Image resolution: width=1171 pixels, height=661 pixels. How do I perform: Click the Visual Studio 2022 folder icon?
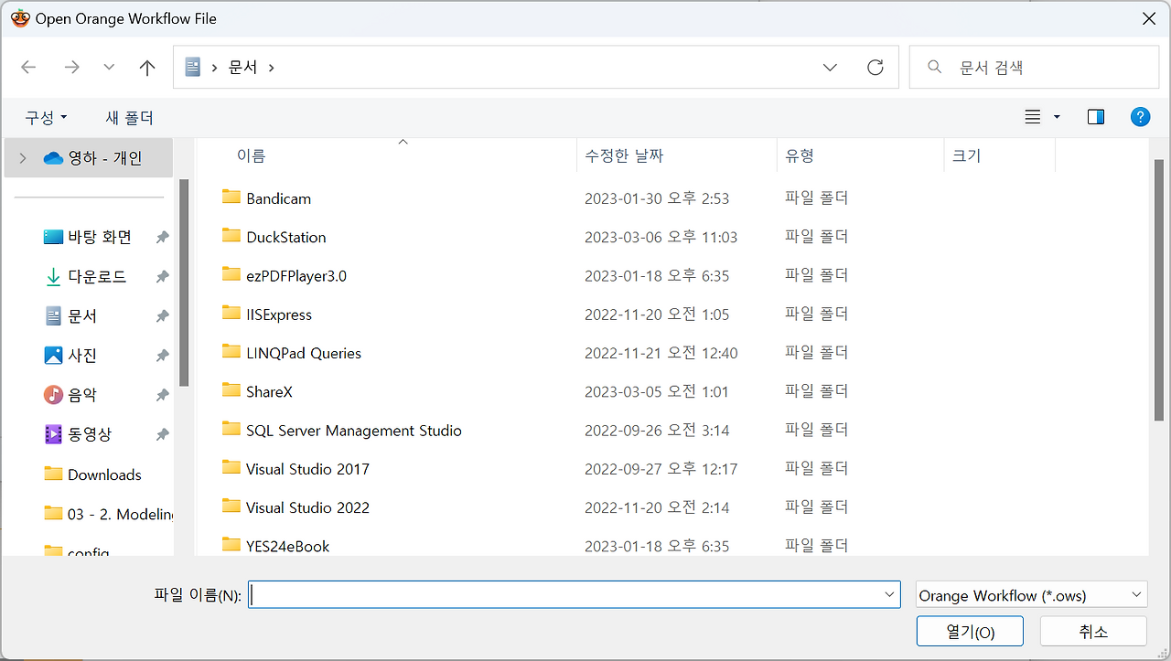pos(231,506)
